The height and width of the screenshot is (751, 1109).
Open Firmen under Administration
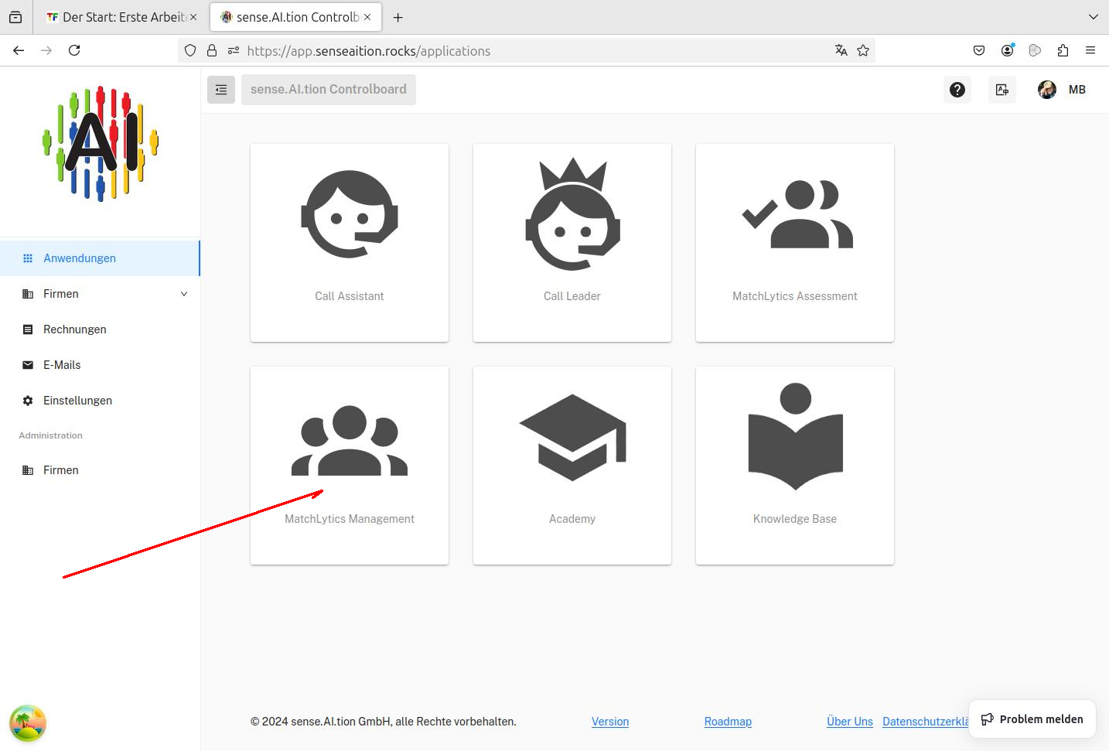tap(100, 470)
